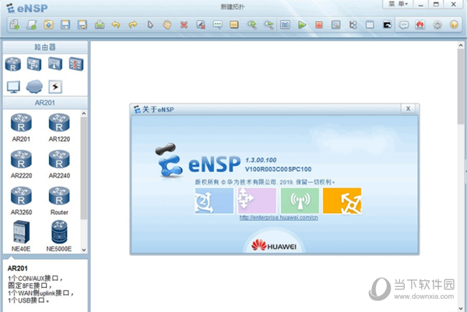Show all interfaces with the toolbar icon
Image resolution: width=467 pixels, height=312 pixels.
click(353, 24)
